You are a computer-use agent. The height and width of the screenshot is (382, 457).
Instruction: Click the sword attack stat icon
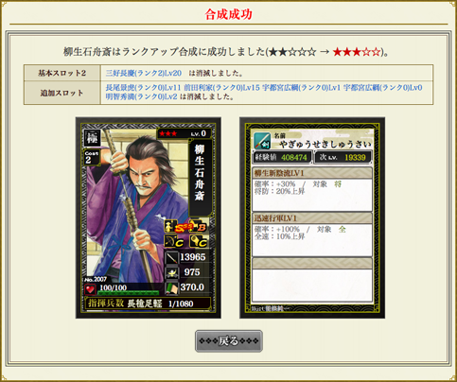point(172,258)
